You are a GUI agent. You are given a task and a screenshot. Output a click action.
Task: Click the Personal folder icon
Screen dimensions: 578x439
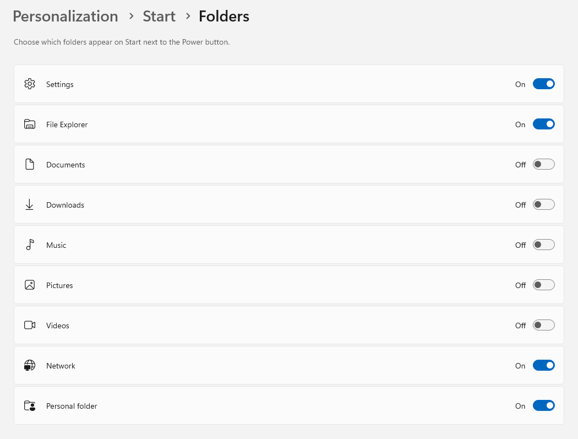click(30, 405)
